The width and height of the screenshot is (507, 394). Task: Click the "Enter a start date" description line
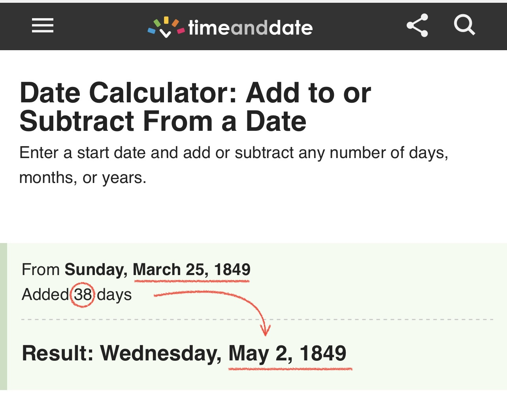click(233, 153)
